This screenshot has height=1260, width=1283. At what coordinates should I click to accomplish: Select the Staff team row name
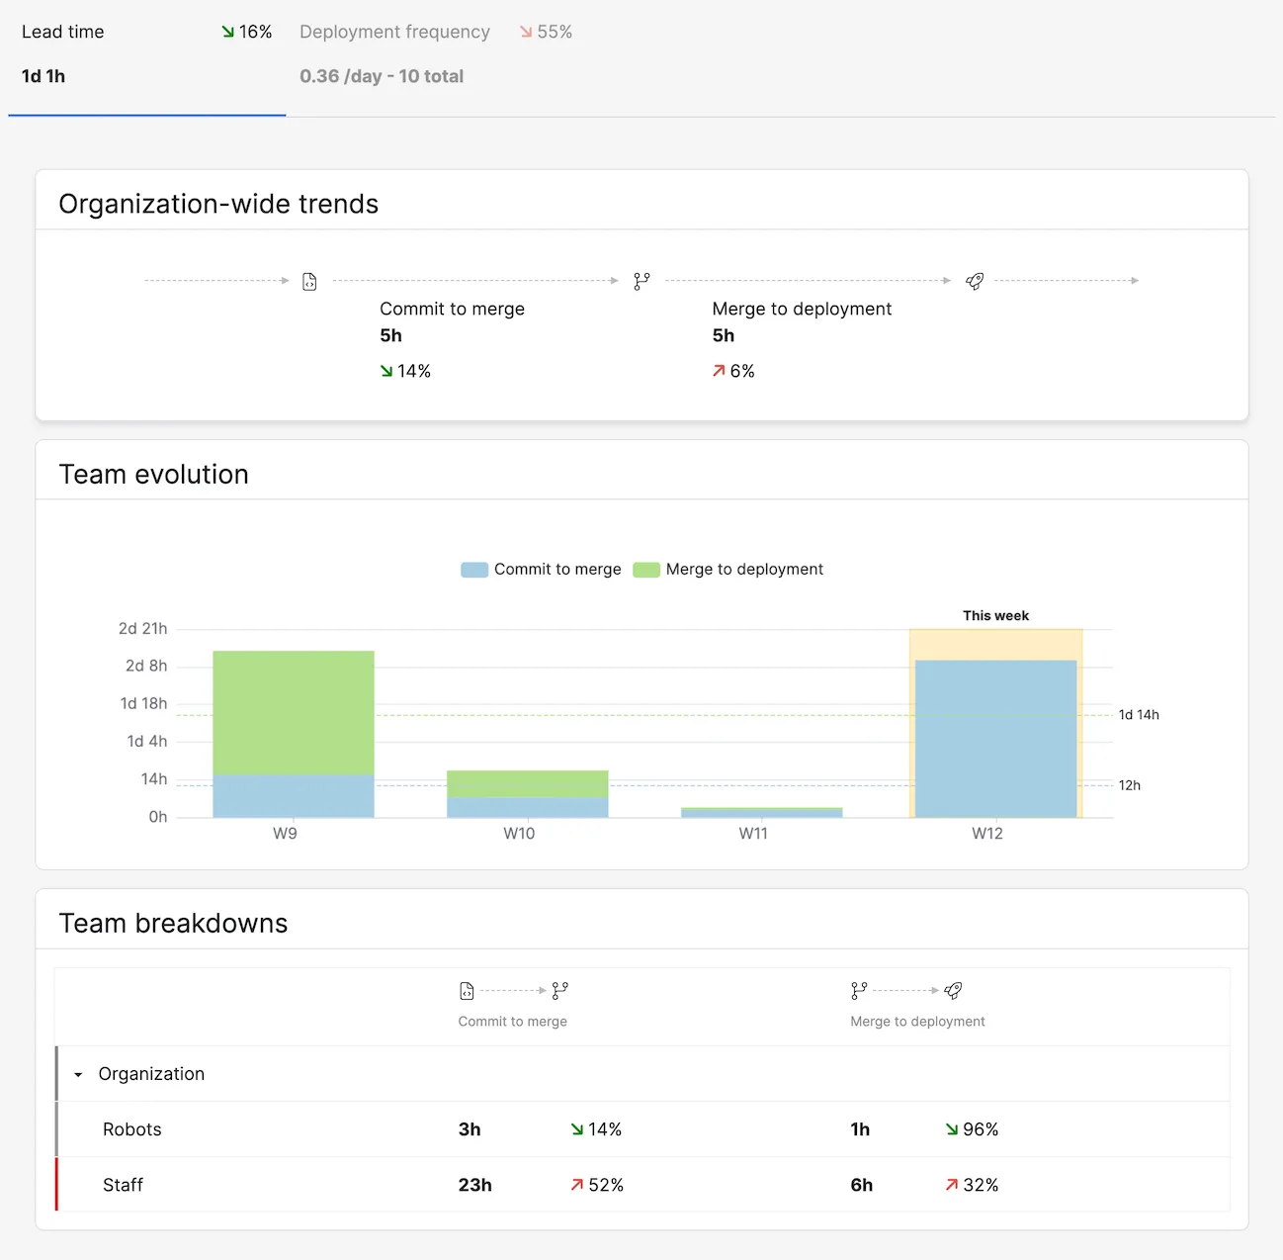click(123, 1185)
